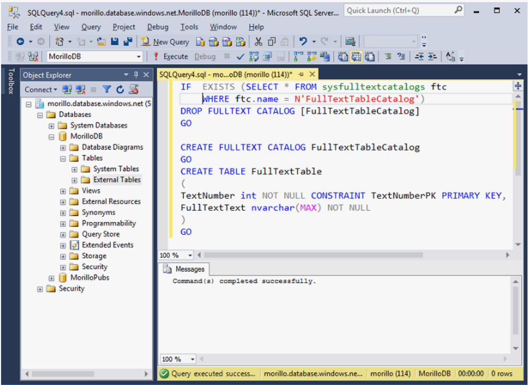Expand the Programmability folder
Viewport: 528px width, 385px height.
pyautogui.click(x=63, y=224)
